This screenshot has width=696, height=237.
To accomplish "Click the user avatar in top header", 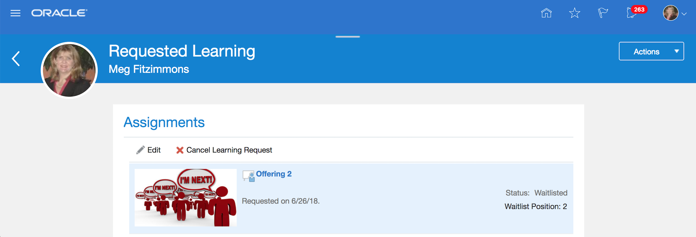I will [x=670, y=13].
